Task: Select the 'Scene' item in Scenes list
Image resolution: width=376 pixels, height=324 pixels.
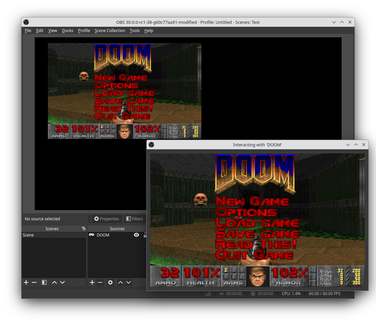Action: 54,235
